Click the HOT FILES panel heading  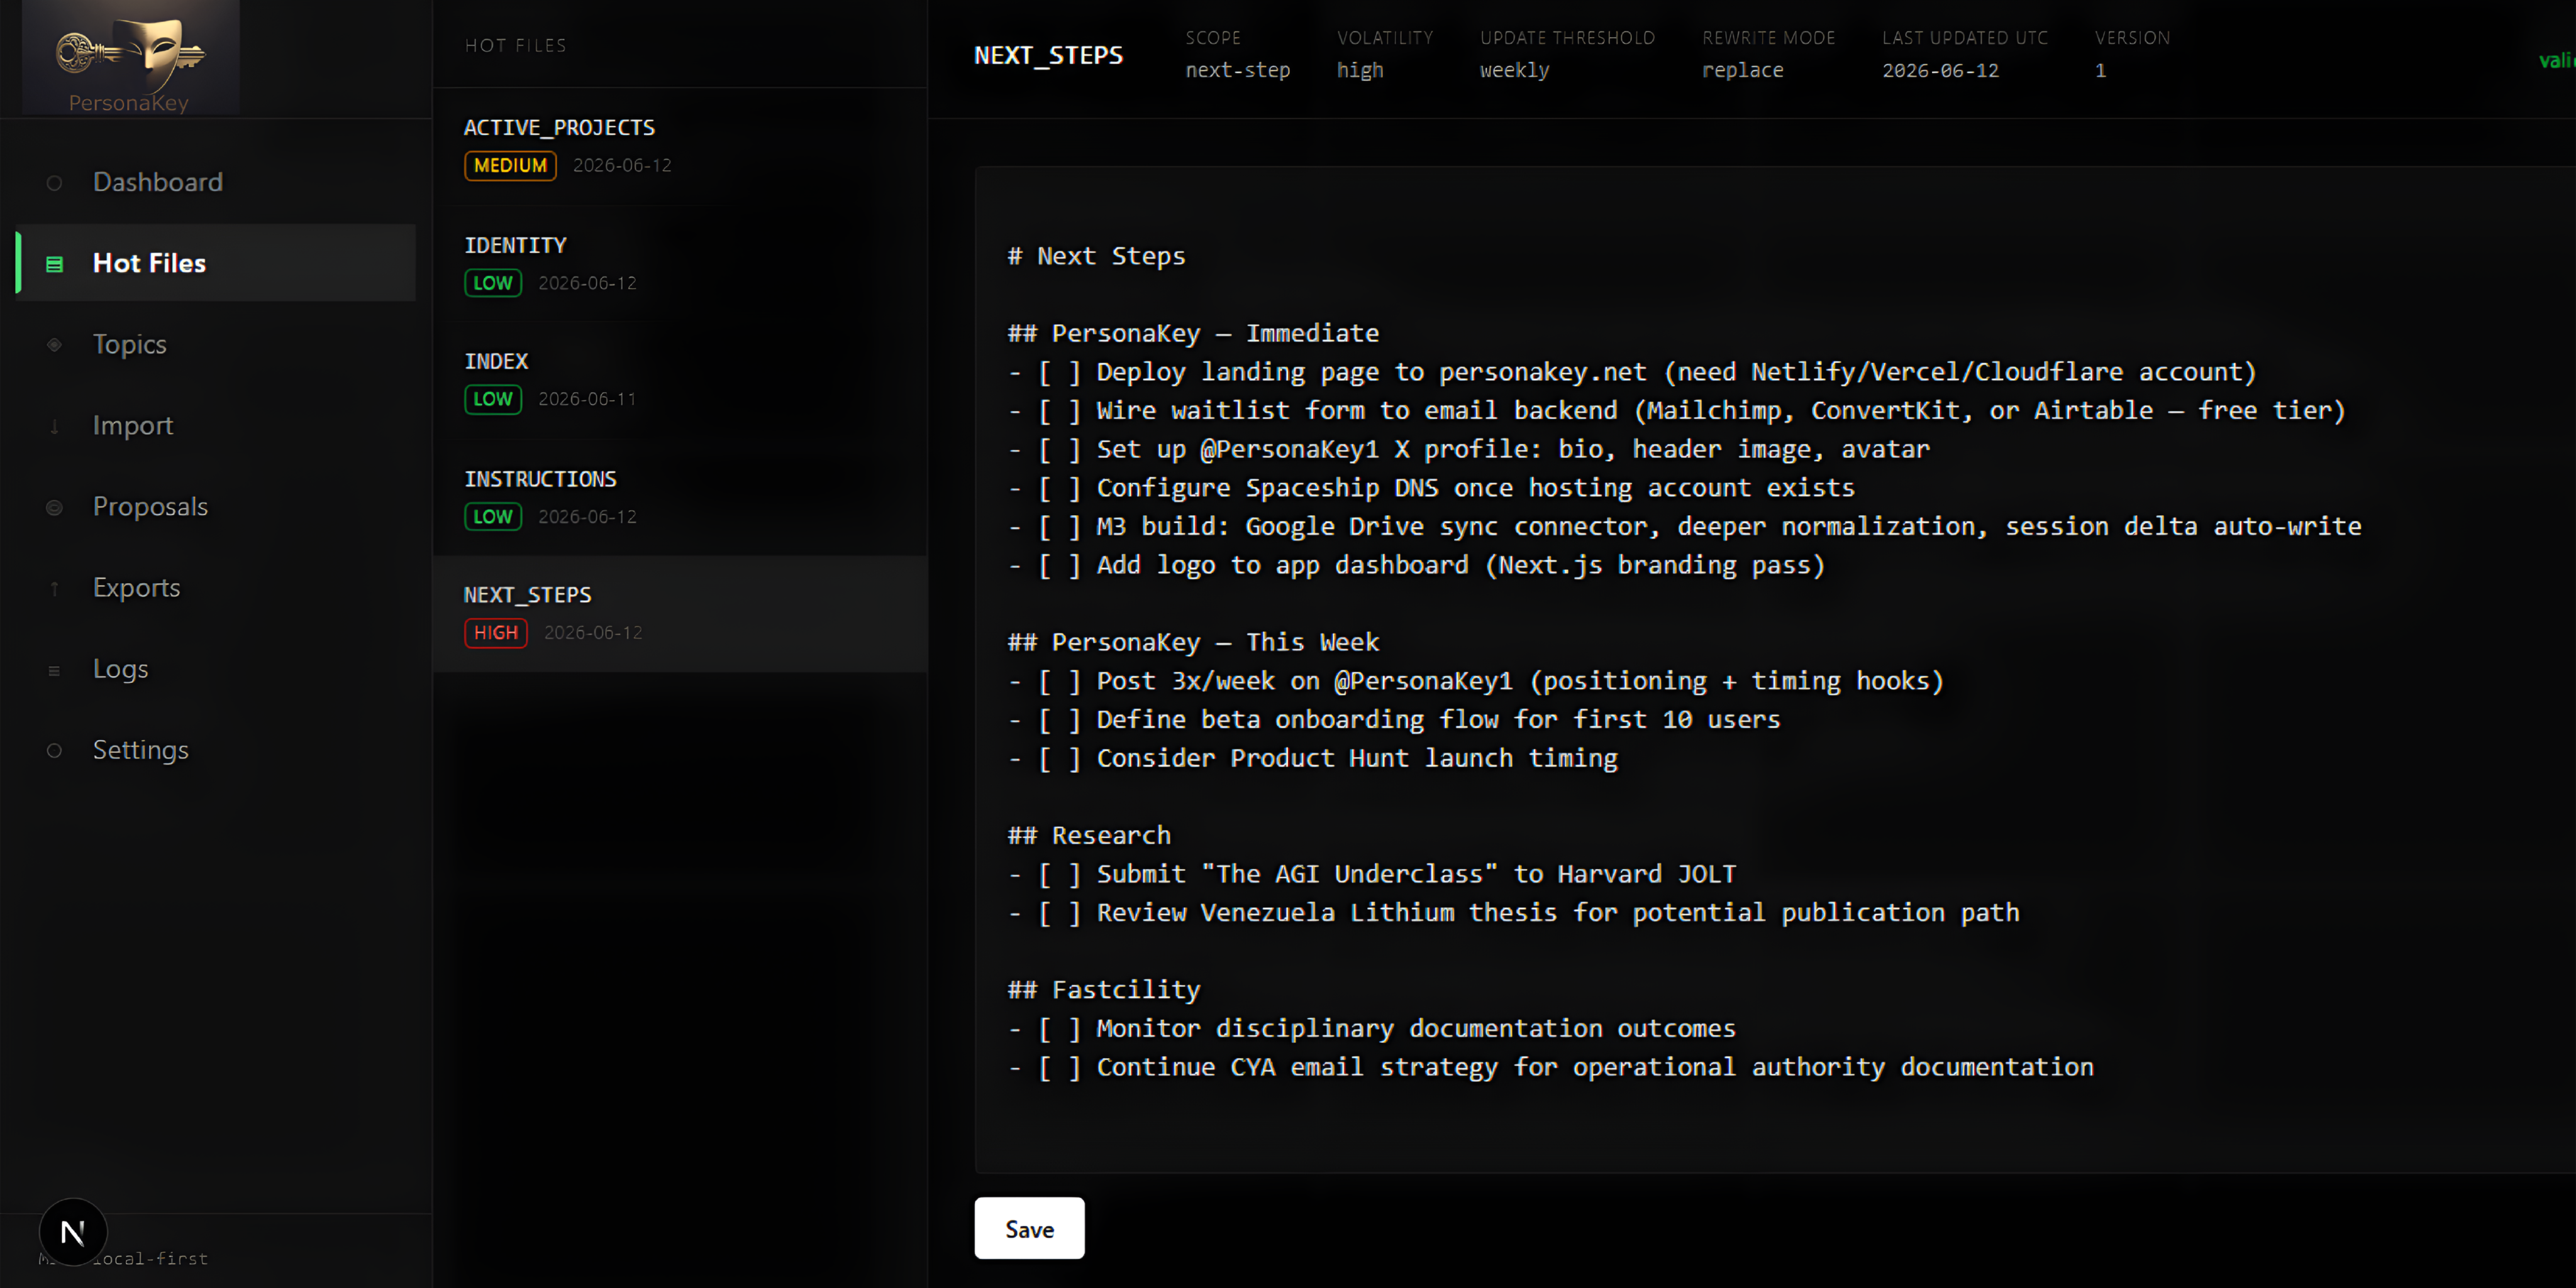click(x=516, y=45)
